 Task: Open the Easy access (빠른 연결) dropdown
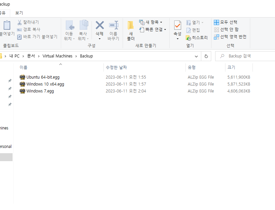[153, 29]
